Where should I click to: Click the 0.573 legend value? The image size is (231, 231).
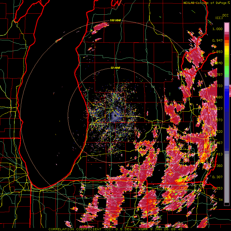click(x=217, y=120)
